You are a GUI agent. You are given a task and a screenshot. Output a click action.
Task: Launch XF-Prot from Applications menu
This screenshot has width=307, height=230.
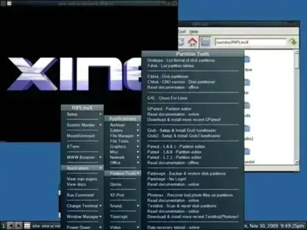click(123, 195)
